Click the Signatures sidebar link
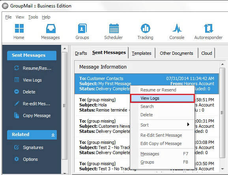Image resolution: width=228 pixels, height=175 pixels. click(x=33, y=147)
